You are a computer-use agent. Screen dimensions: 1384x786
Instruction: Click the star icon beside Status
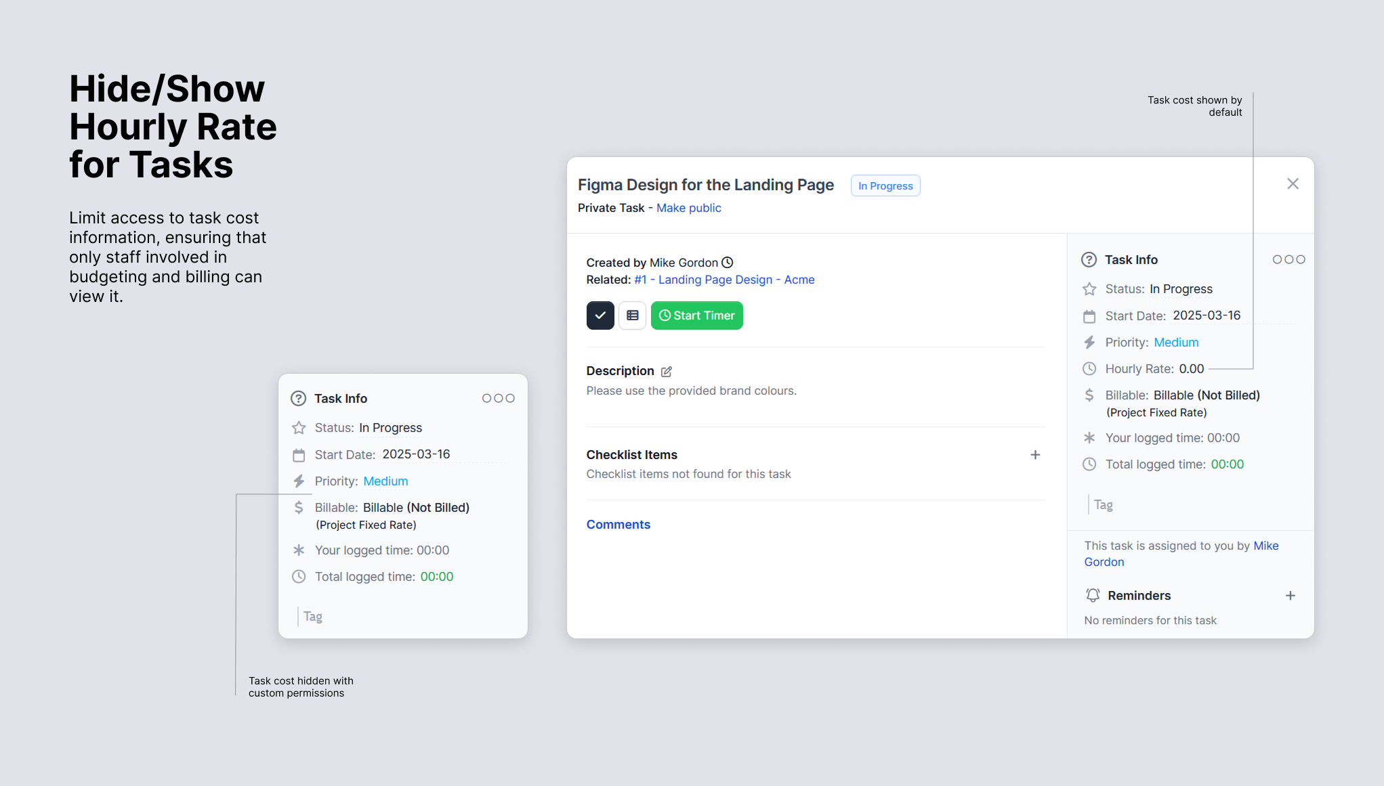pyautogui.click(x=1089, y=288)
